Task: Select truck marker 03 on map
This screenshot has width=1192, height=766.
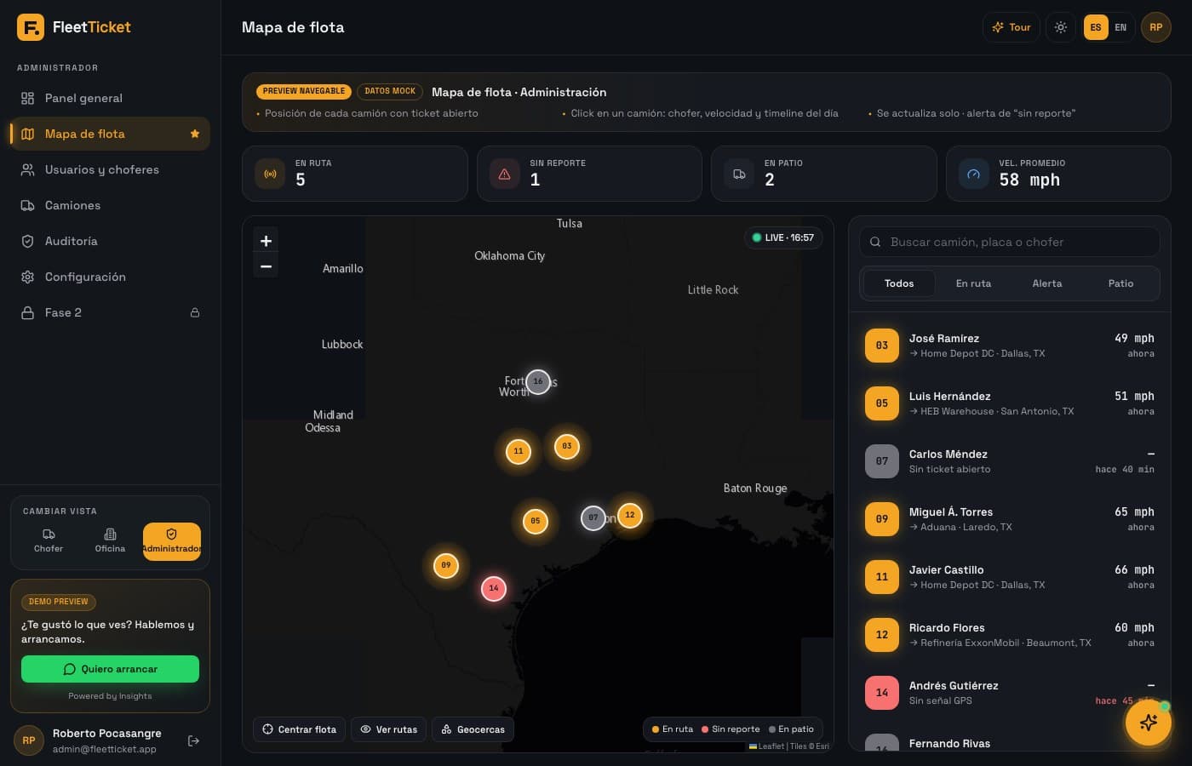Action: point(567,446)
